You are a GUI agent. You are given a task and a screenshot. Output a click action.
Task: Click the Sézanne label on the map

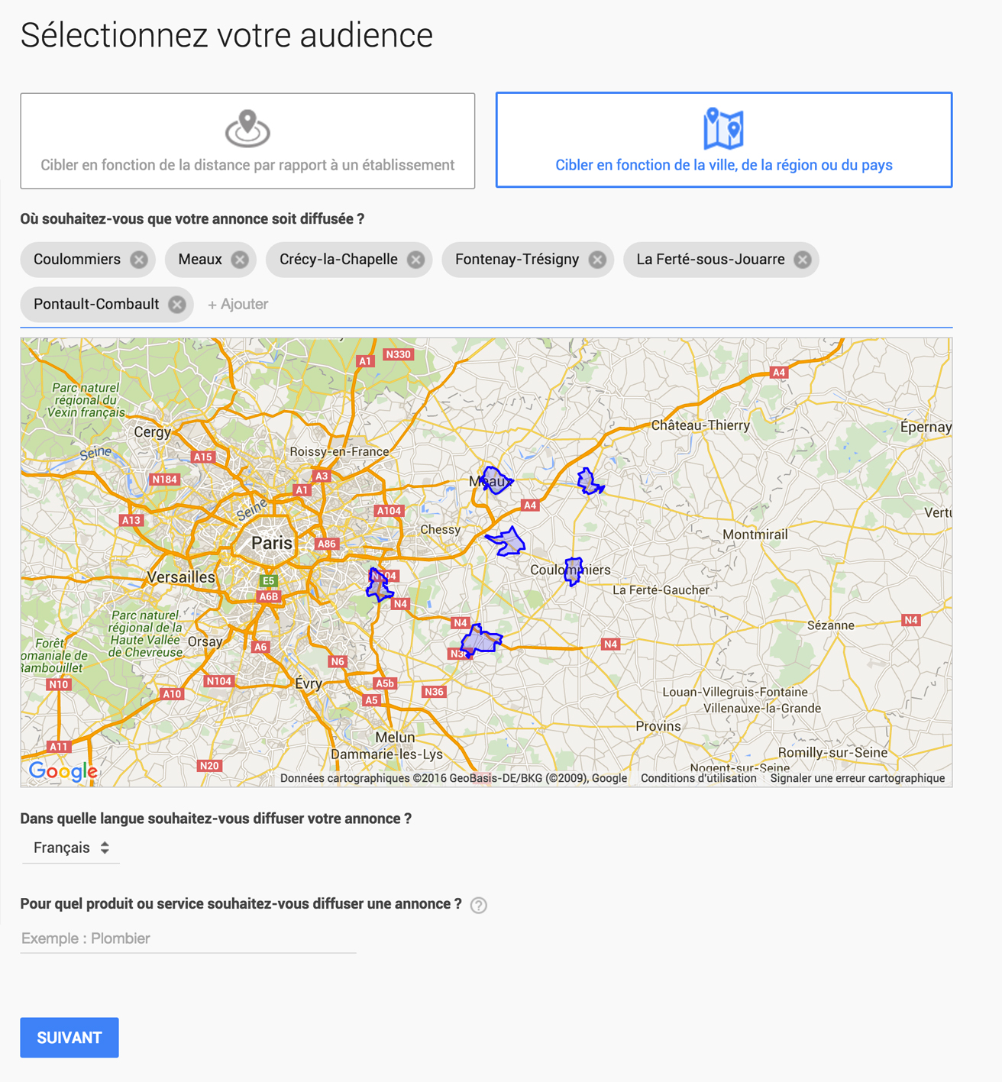coord(830,625)
